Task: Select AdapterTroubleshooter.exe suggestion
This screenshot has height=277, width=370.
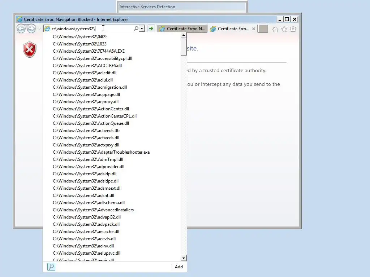Action: coord(112,152)
